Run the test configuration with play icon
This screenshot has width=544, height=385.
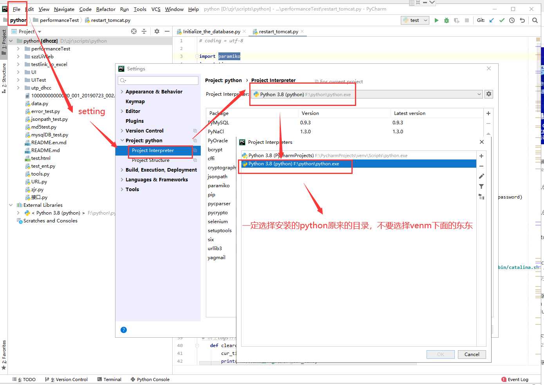coord(436,20)
